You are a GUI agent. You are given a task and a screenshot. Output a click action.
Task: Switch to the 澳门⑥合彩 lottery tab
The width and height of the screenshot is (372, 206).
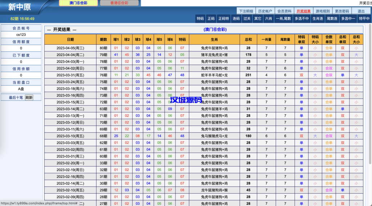(78, 3)
